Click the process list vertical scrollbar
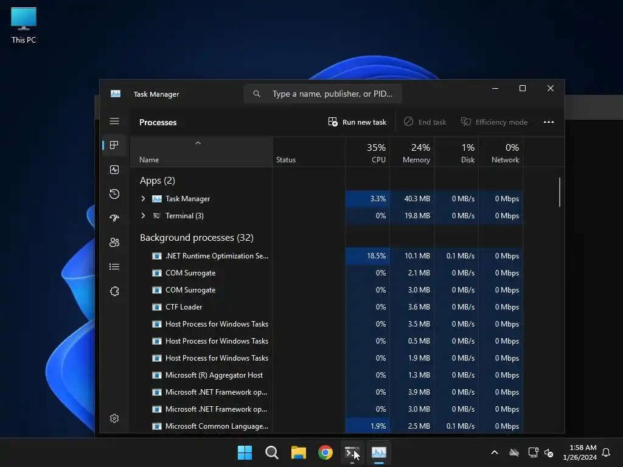The height and width of the screenshot is (467, 623). pyautogui.click(x=560, y=192)
